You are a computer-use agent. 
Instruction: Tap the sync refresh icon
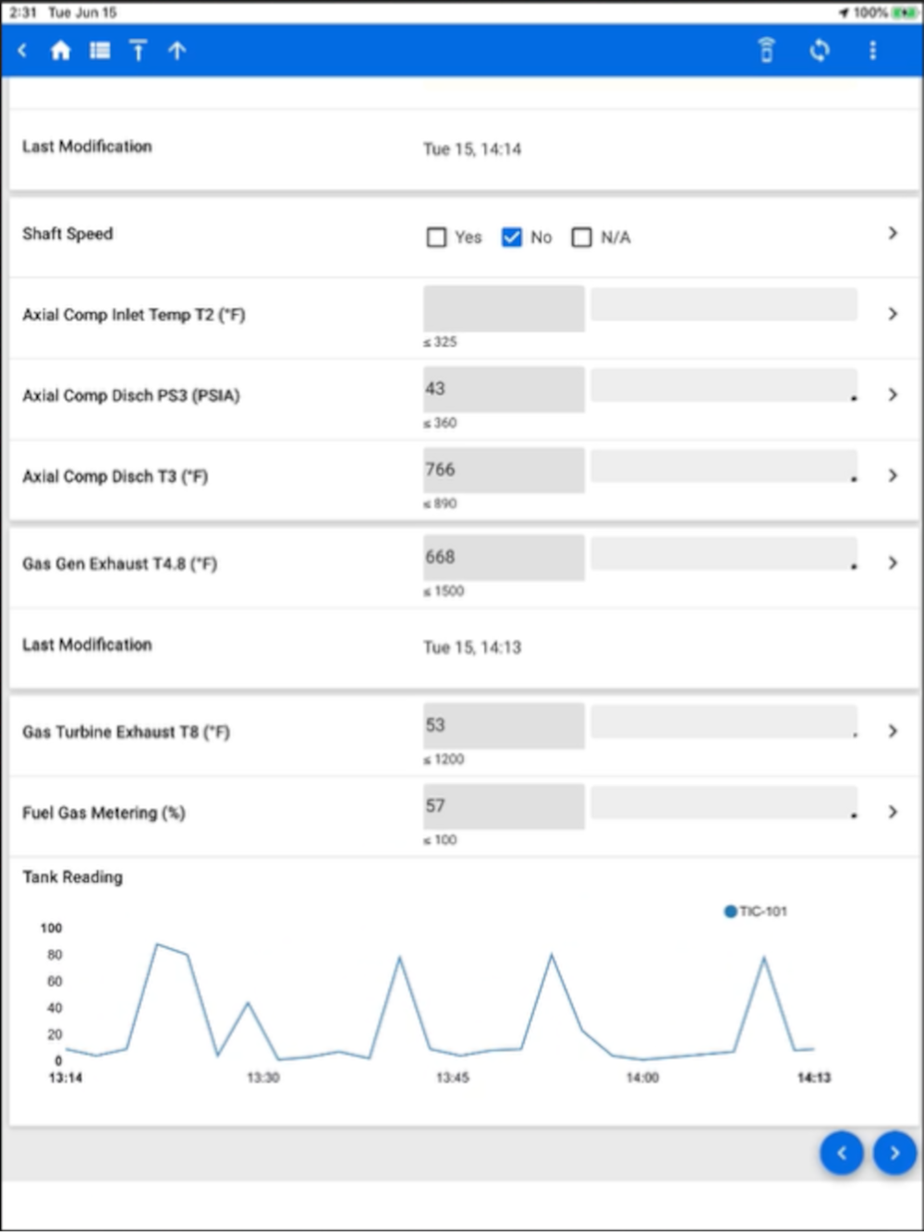(820, 51)
